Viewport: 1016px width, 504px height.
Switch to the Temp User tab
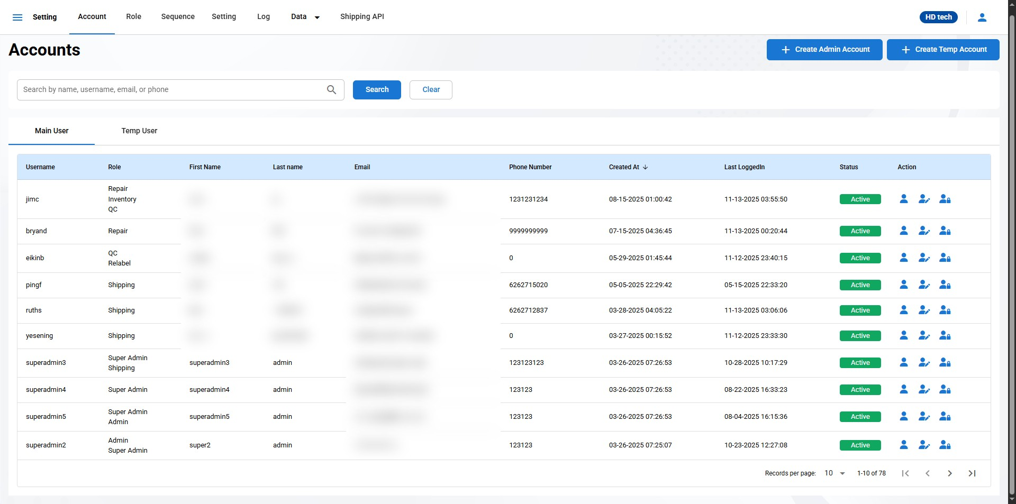tap(139, 131)
